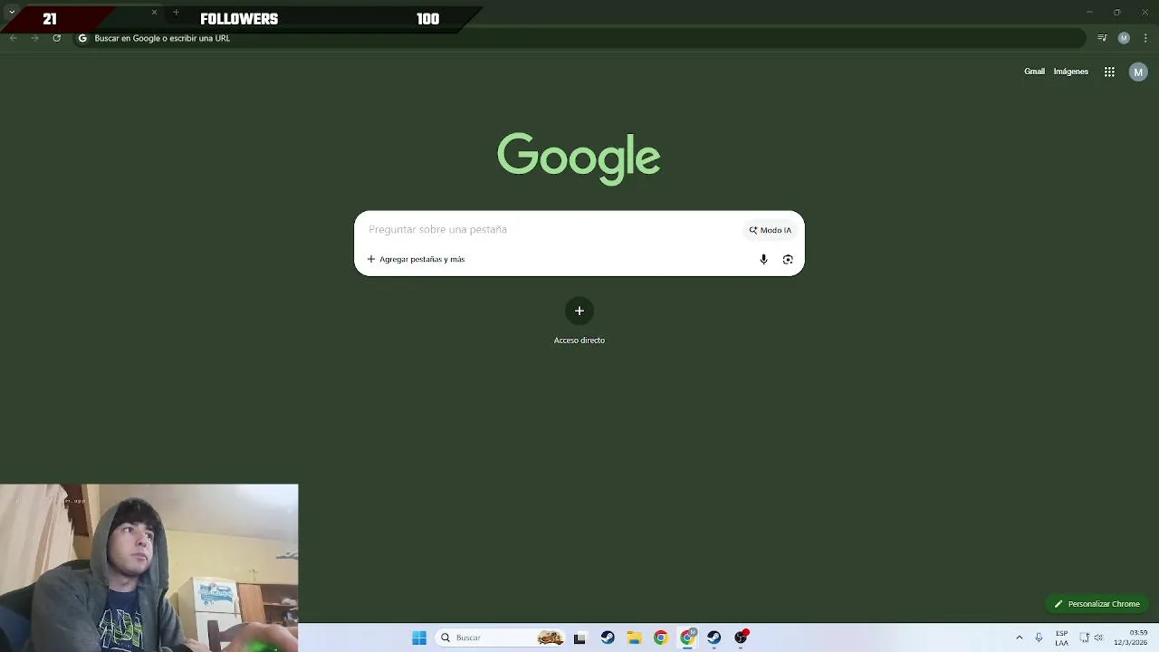Open Personalizar Chrome
The height and width of the screenshot is (652, 1159).
[1097, 604]
